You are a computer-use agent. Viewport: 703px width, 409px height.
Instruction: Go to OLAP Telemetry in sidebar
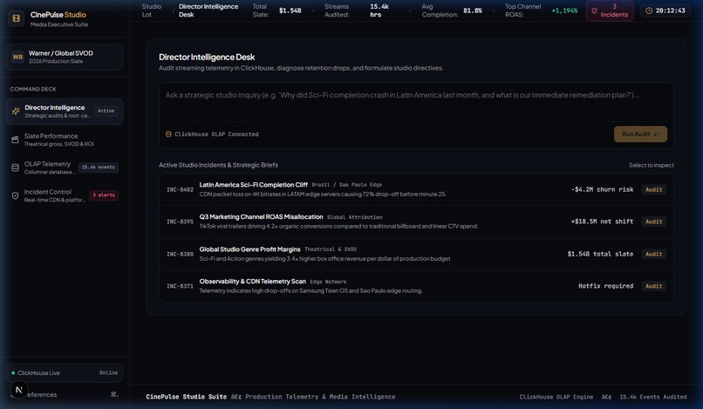click(x=65, y=167)
